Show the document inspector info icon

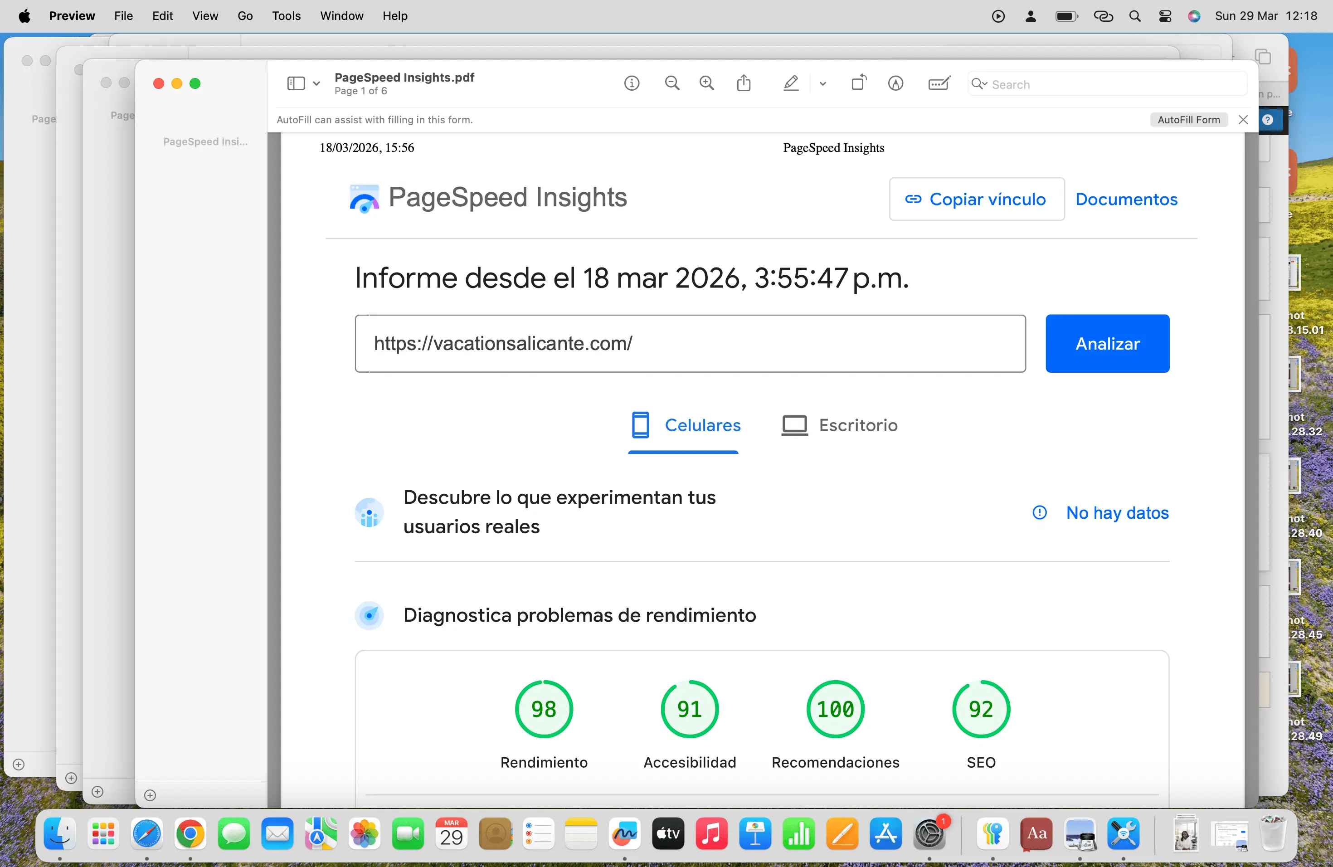(632, 84)
